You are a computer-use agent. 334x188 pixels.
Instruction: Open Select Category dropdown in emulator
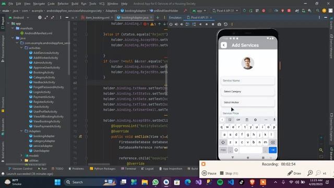click(247, 91)
